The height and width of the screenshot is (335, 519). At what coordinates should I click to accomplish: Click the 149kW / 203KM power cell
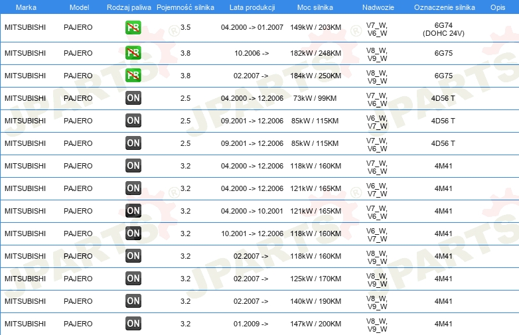pyautogui.click(x=315, y=27)
